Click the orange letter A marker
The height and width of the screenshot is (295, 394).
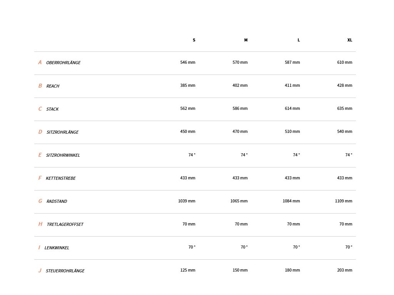40,62
